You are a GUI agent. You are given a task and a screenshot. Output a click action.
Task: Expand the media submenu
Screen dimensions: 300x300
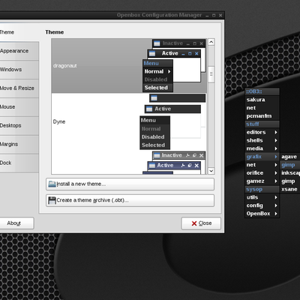(x=262, y=148)
